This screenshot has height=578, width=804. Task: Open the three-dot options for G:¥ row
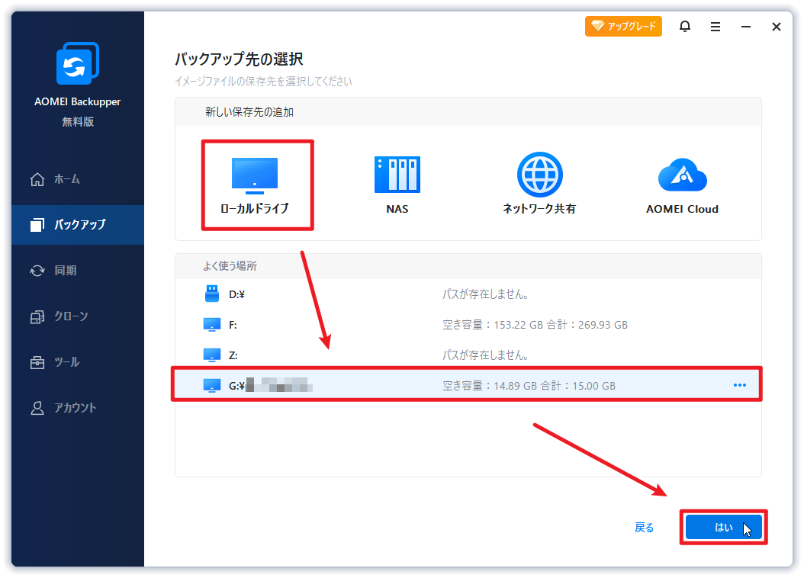[740, 385]
